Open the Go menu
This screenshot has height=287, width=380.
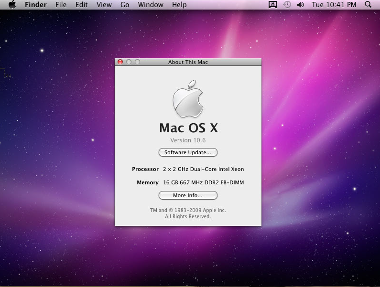click(125, 5)
